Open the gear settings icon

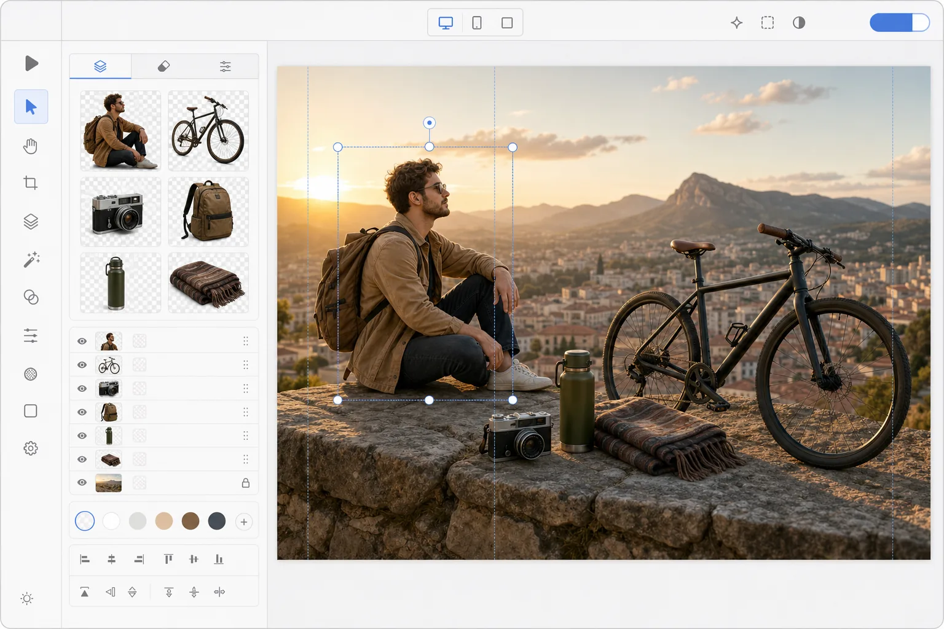click(x=31, y=448)
